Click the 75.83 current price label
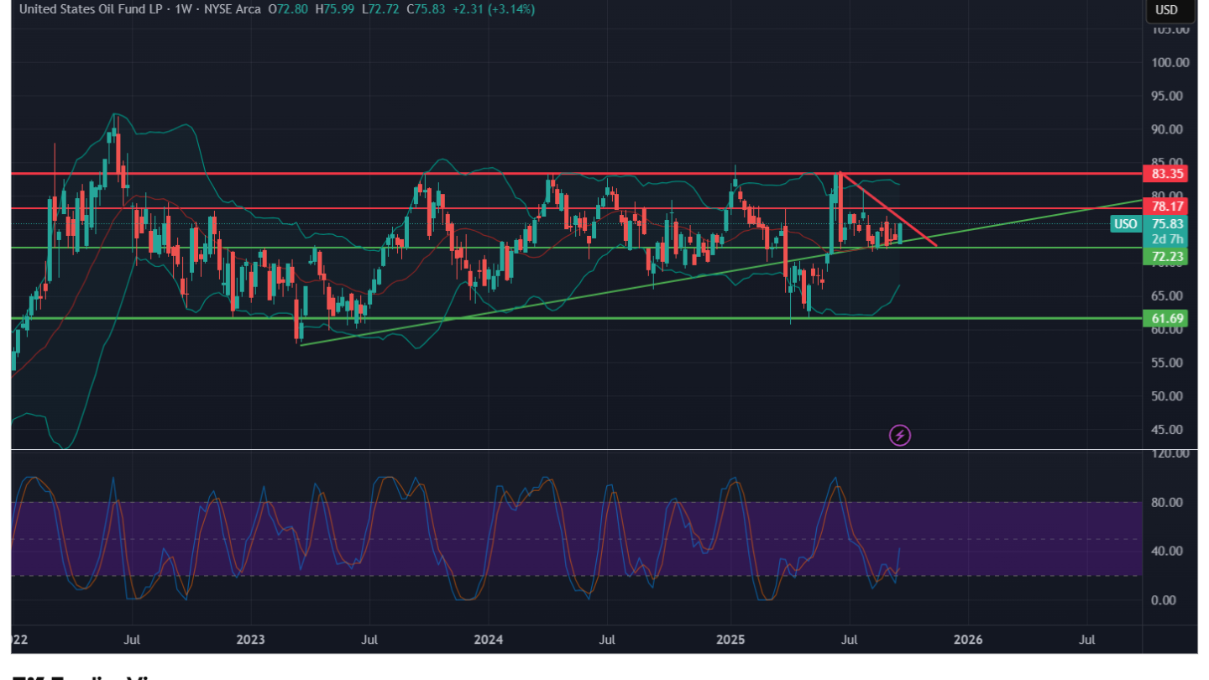 1168,224
